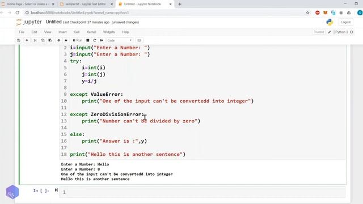Click the grey circle extension icon

click(x=341, y=12)
